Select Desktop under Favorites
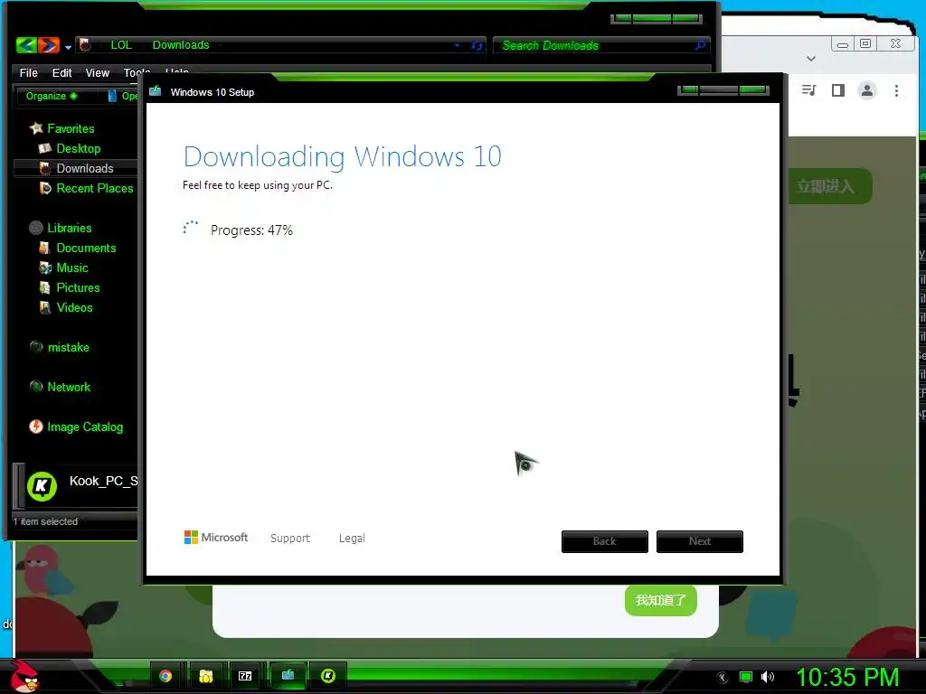926x694 pixels. pyautogui.click(x=78, y=149)
